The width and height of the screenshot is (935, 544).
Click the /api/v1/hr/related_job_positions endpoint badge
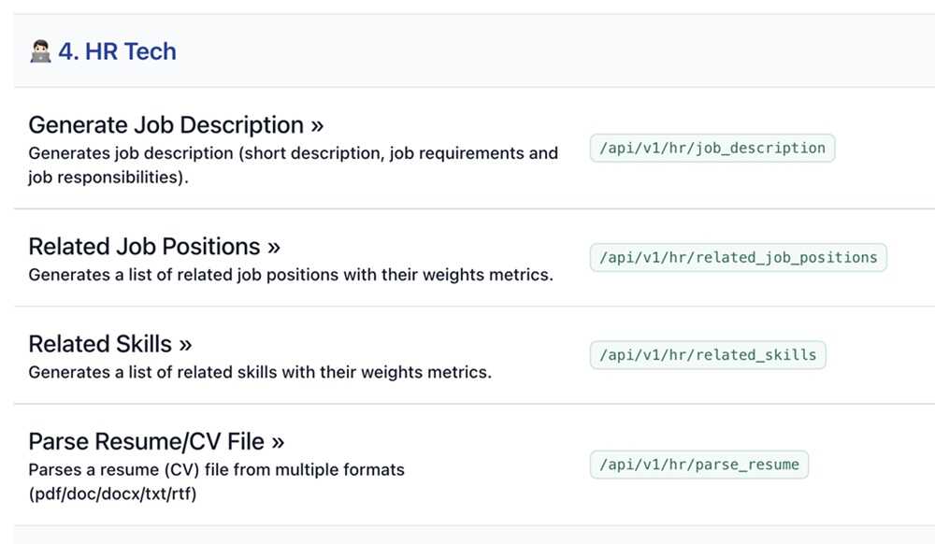click(738, 257)
